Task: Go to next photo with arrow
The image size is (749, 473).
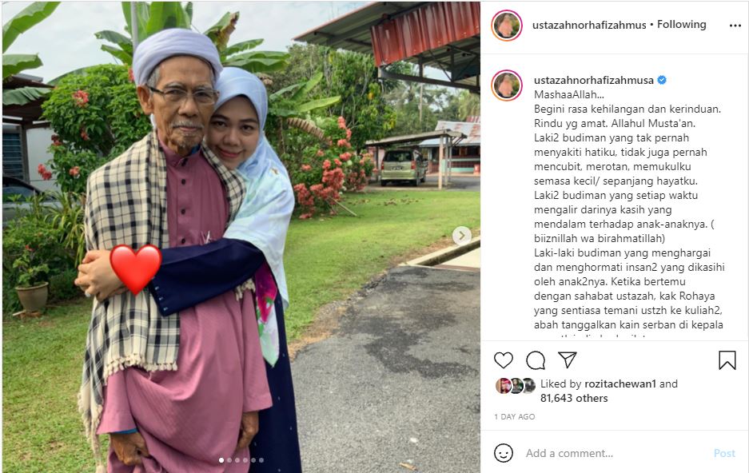Action: 461,236
